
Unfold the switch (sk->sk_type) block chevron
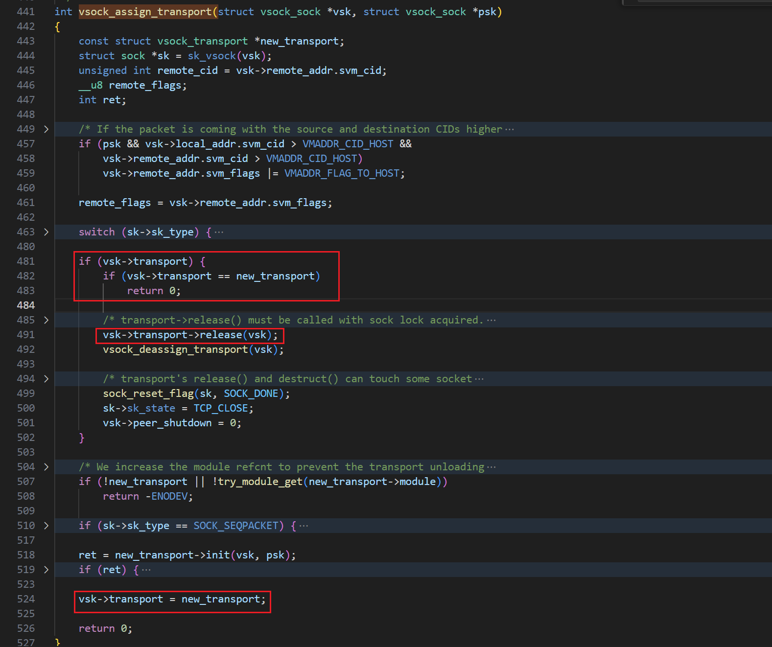click(46, 232)
